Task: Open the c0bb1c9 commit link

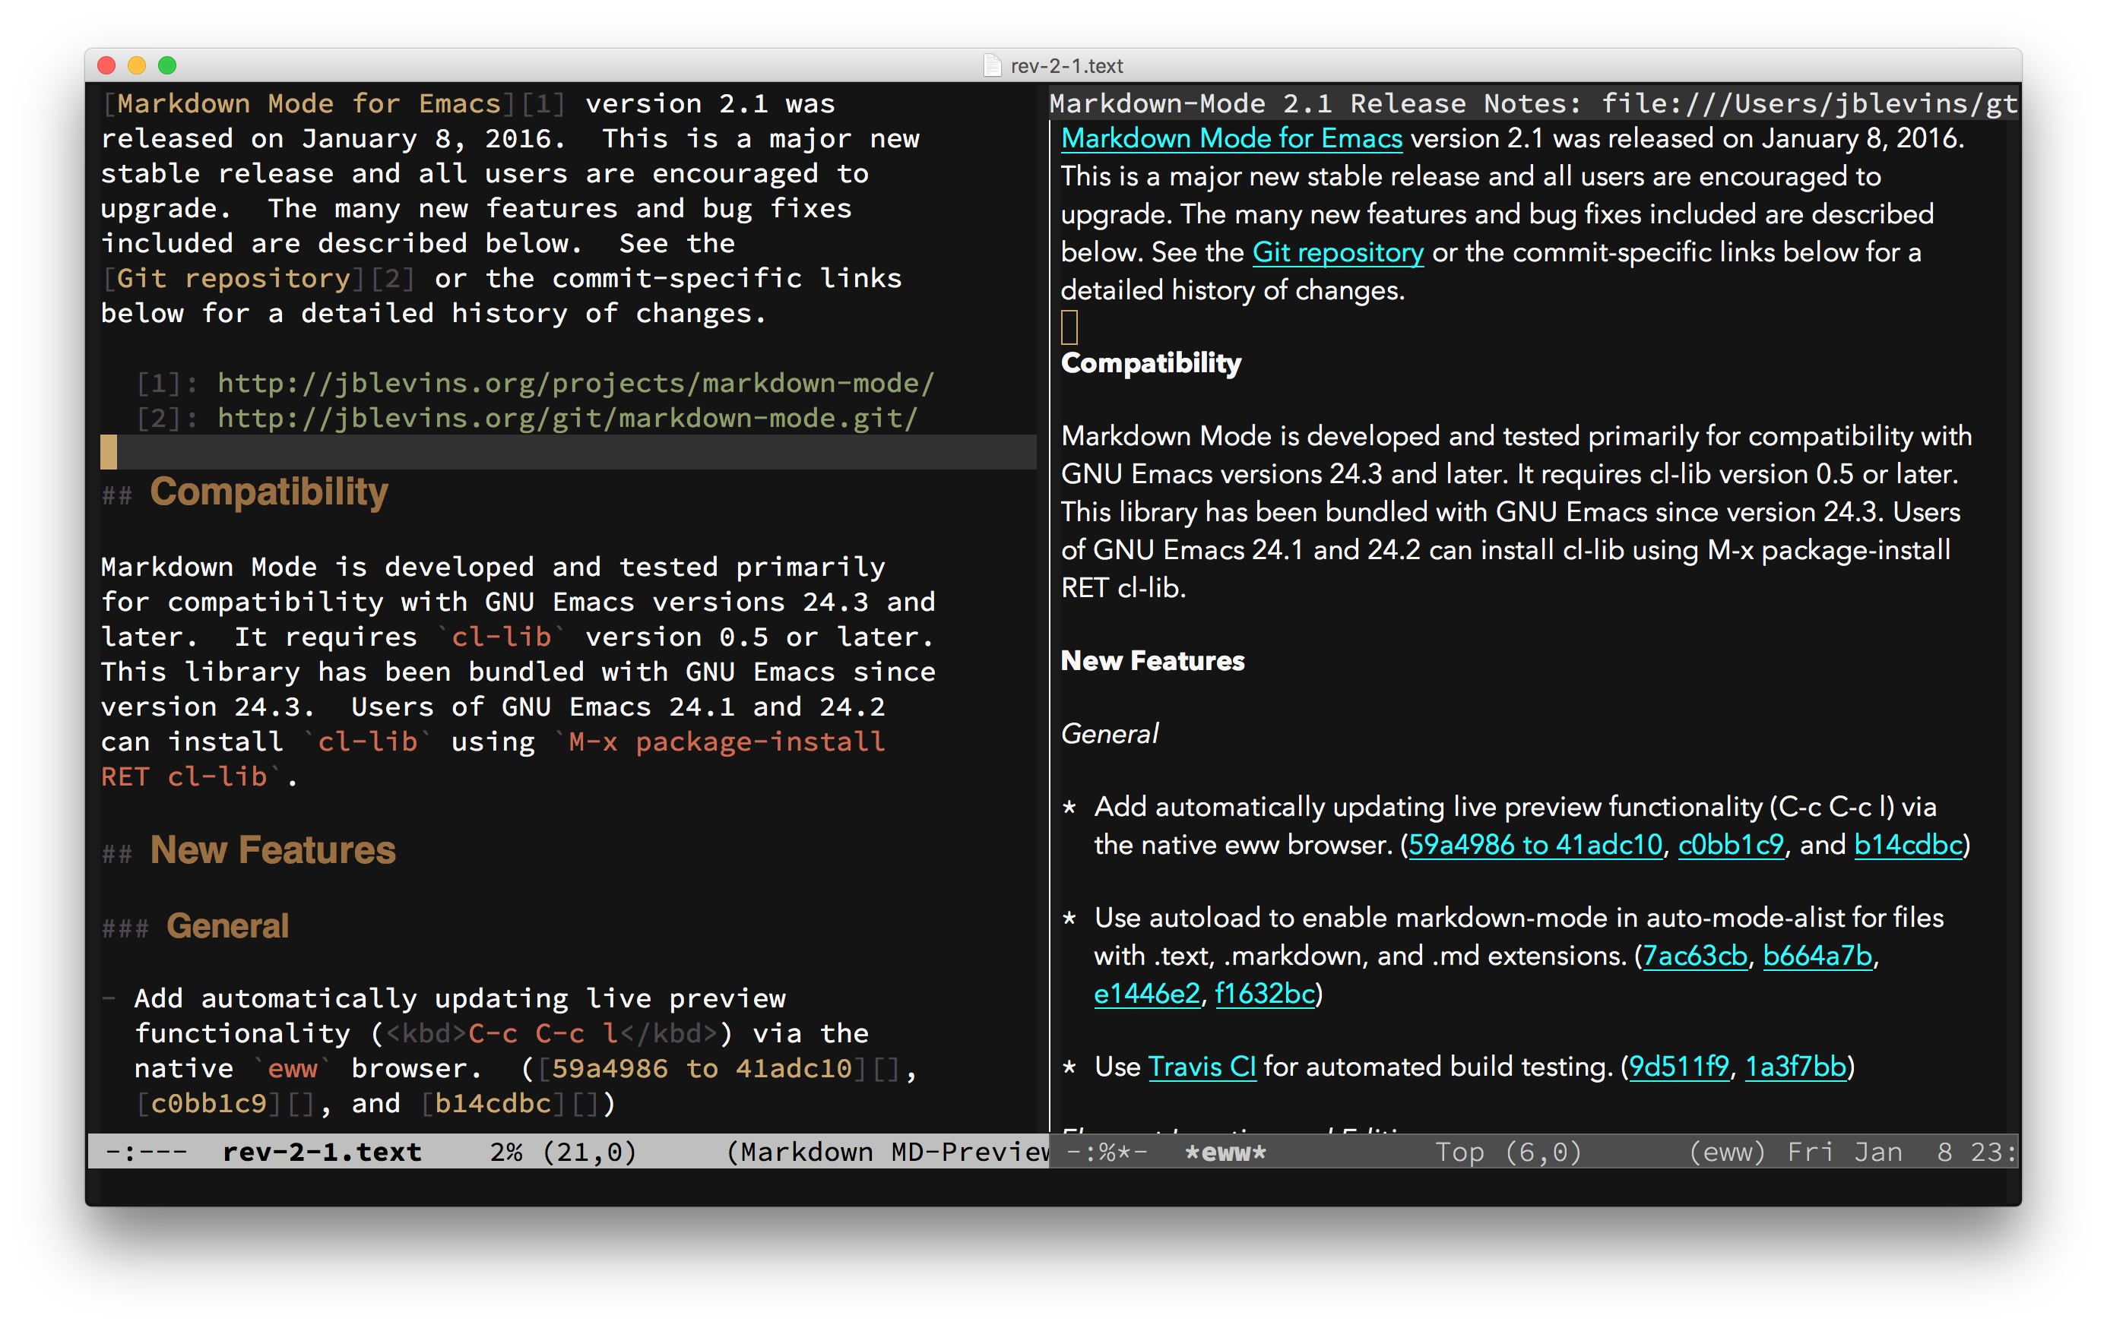Action: click(x=1730, y=844)
